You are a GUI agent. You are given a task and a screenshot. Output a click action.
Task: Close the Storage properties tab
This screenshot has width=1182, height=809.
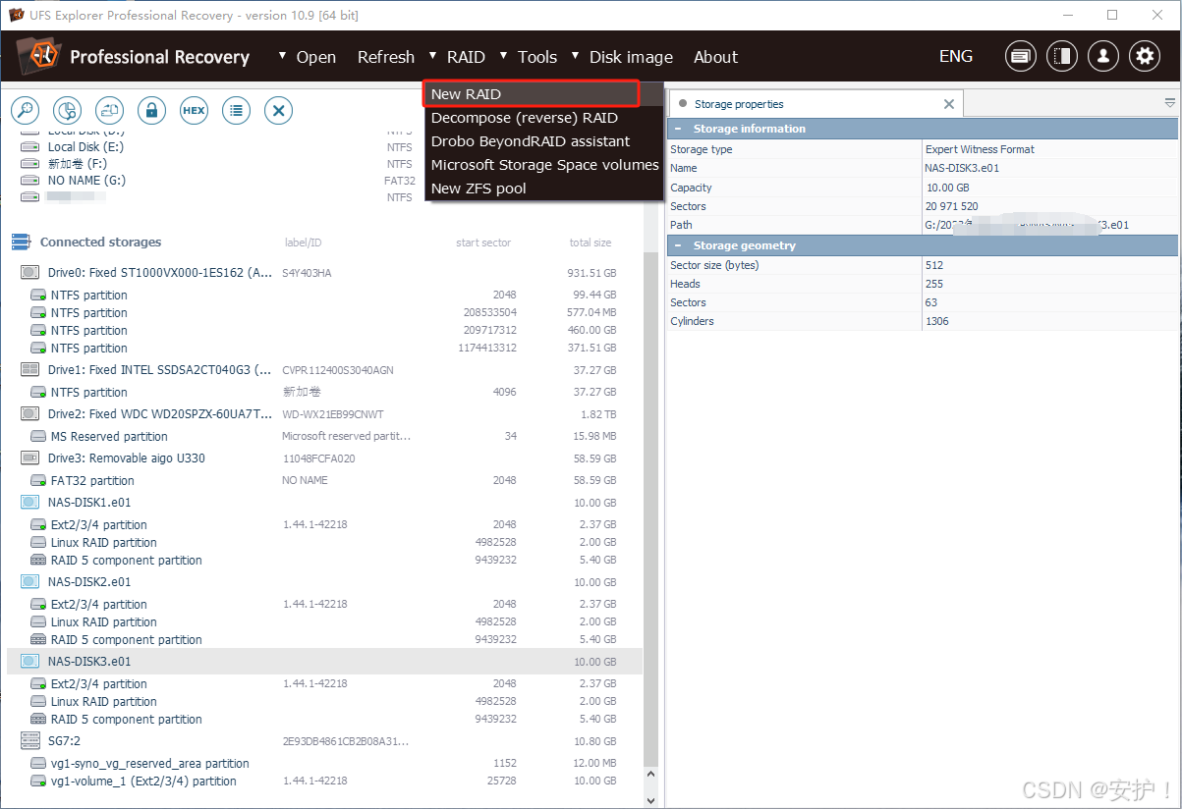949,103
